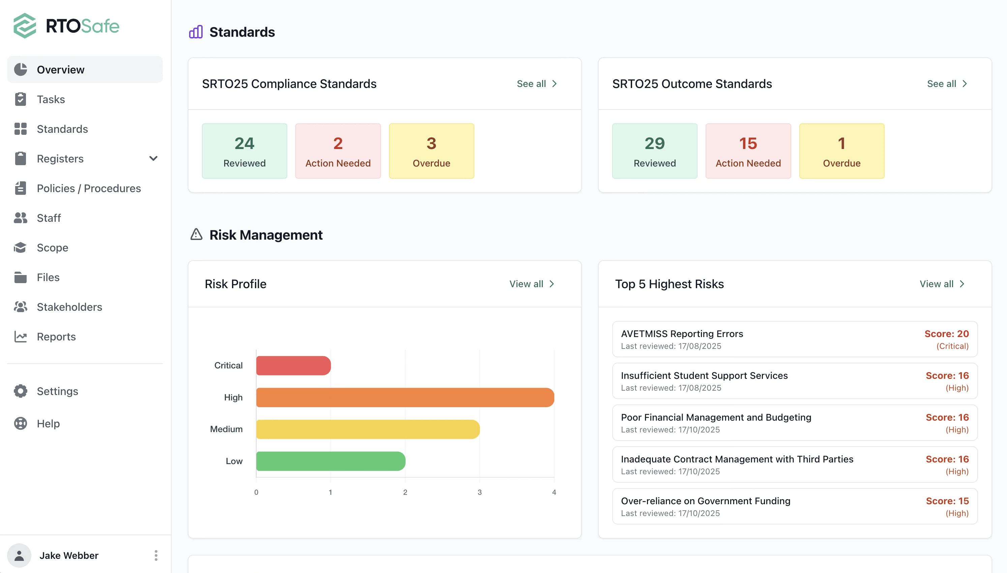This screenshot has width=1007, height=573.
Task: Click the See all chevron for Compliance Standards
Action: pyautogui.click(x=555, y=84)
